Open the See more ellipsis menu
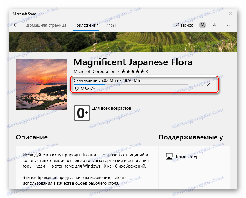 coord(230,25)
